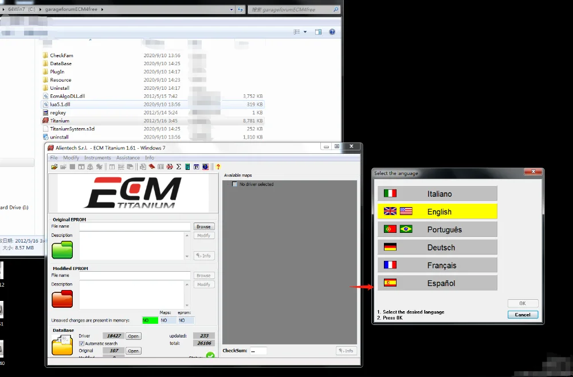Click the gray two-pane window toolbar icon
The height and width of the screenshot is (377, 573).
[81, 167]
